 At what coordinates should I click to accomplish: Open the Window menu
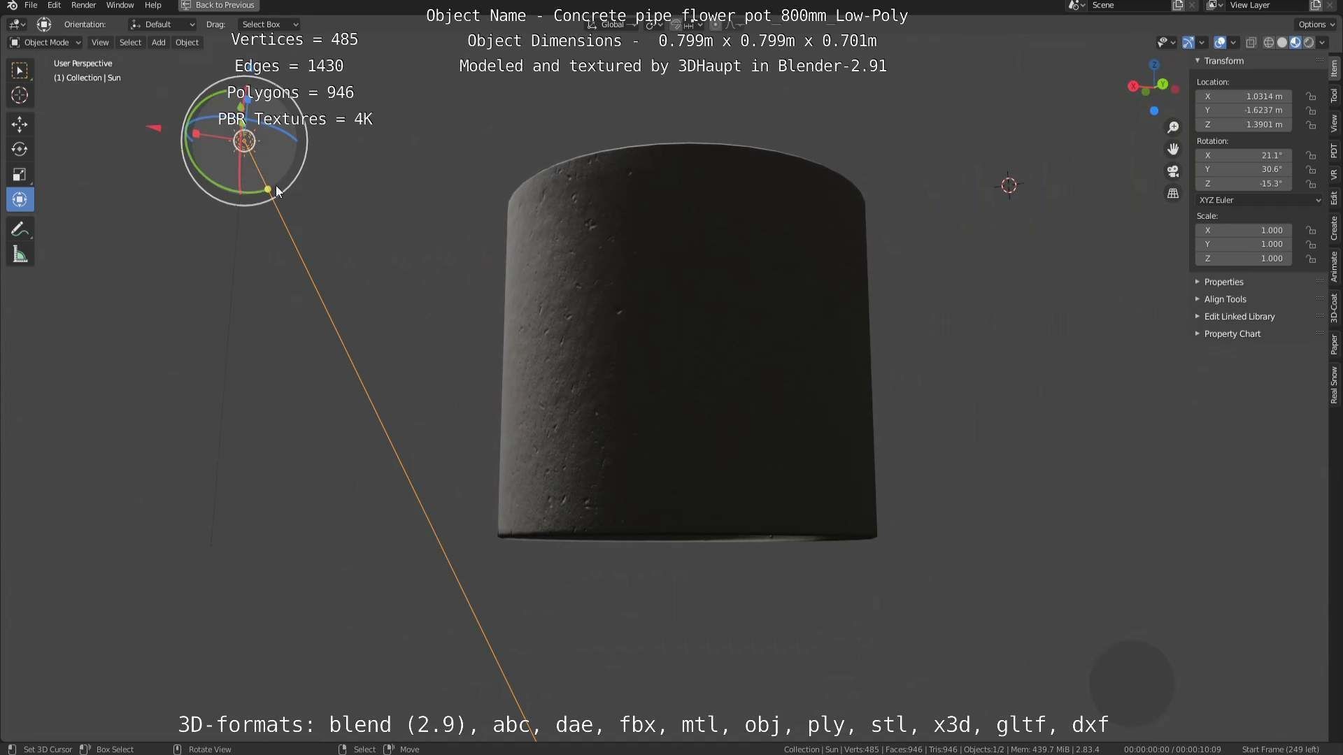pyautogui.click(x=120, y=5)
